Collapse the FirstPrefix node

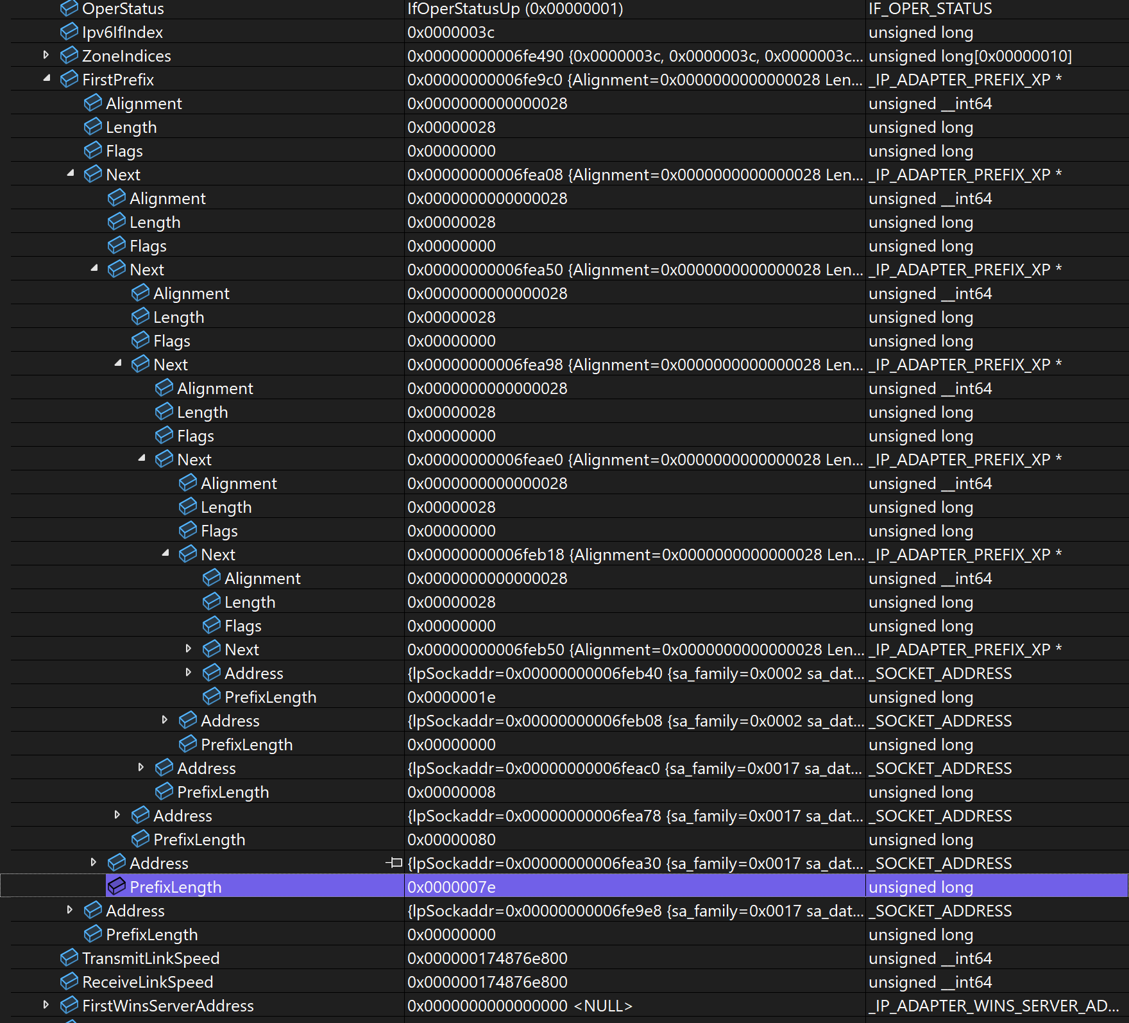[46, 78]
